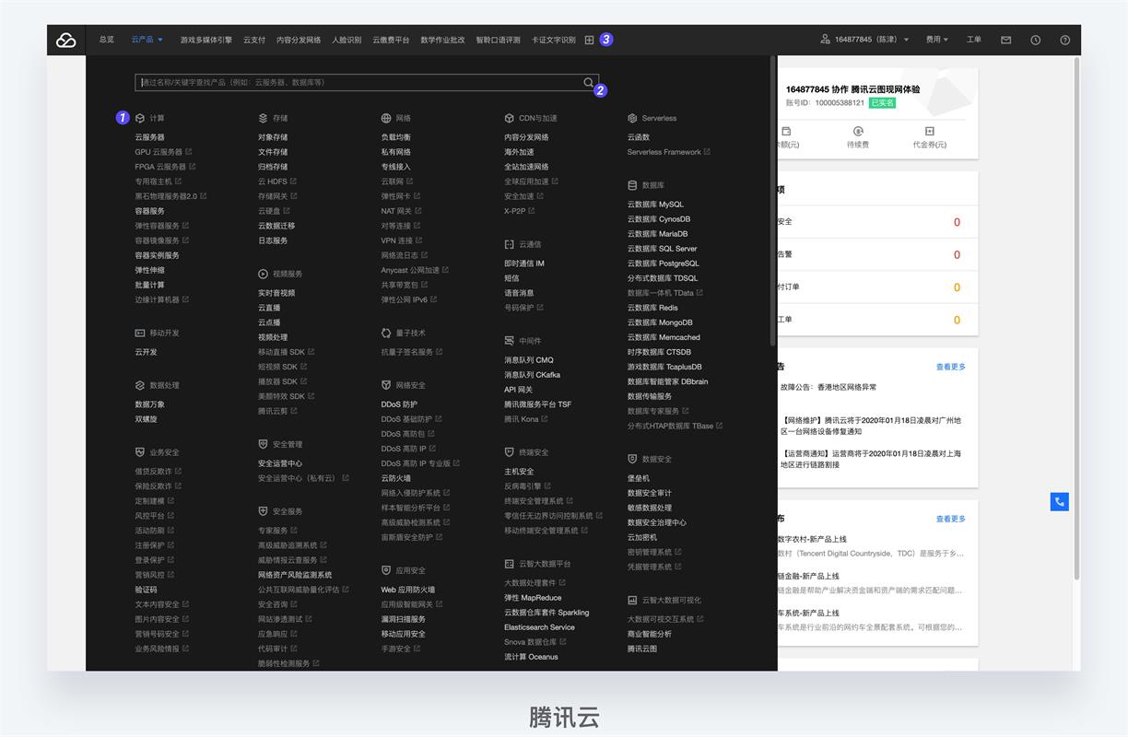The width and height of the screenshot is (1128, 737).
Task: Click the search magnifier icon
Action: [x=588, y=83]
